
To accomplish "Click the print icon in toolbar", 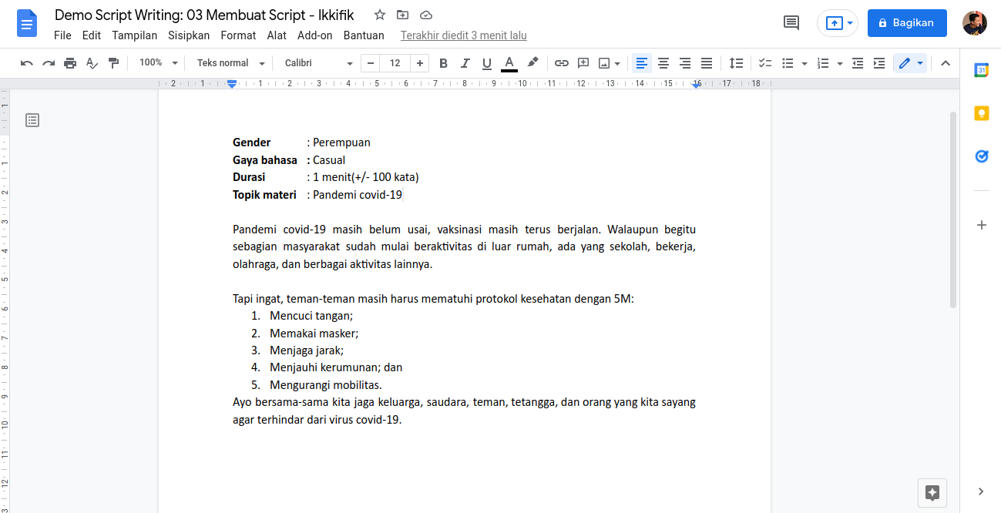I will (x=70, y=63).
